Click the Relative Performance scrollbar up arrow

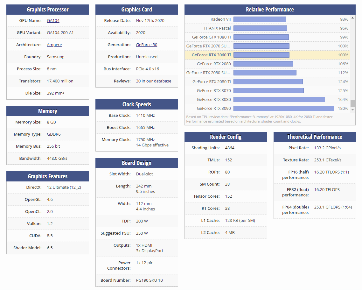coord(352,18)
